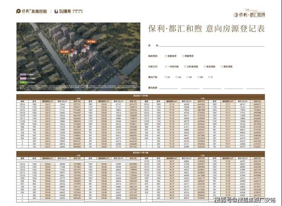Click the 付款方式 label

pyautogui.click(x=153, y=67)
